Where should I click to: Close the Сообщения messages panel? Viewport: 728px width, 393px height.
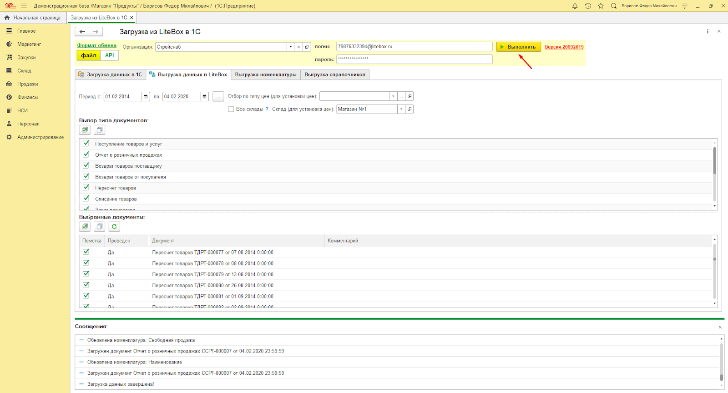click(720, 327)
